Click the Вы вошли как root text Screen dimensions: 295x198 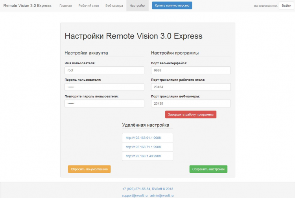pos(265,6)
